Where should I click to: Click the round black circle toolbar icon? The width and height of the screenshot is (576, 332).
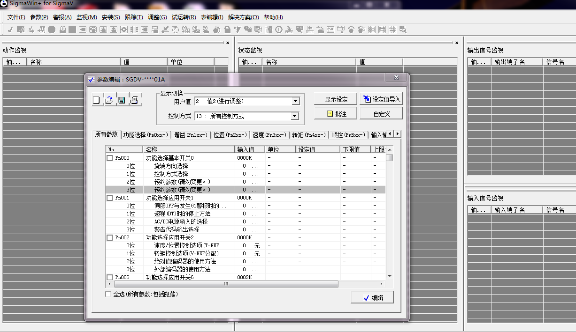(52, 30)
